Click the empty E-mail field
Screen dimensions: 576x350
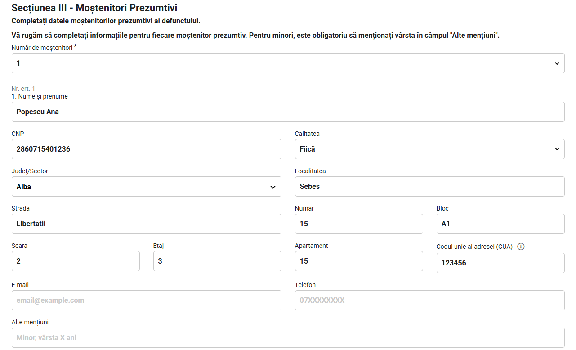pyautogui.click(x=147, y=300)
